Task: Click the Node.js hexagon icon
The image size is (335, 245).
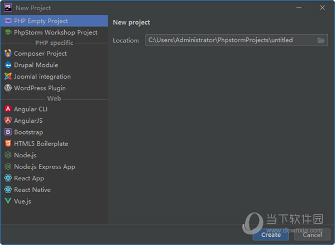Action: coord(8,155)
